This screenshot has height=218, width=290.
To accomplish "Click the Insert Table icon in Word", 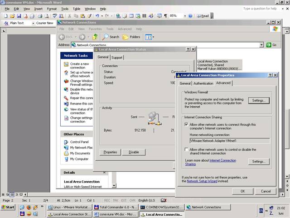I will [131, 16].
